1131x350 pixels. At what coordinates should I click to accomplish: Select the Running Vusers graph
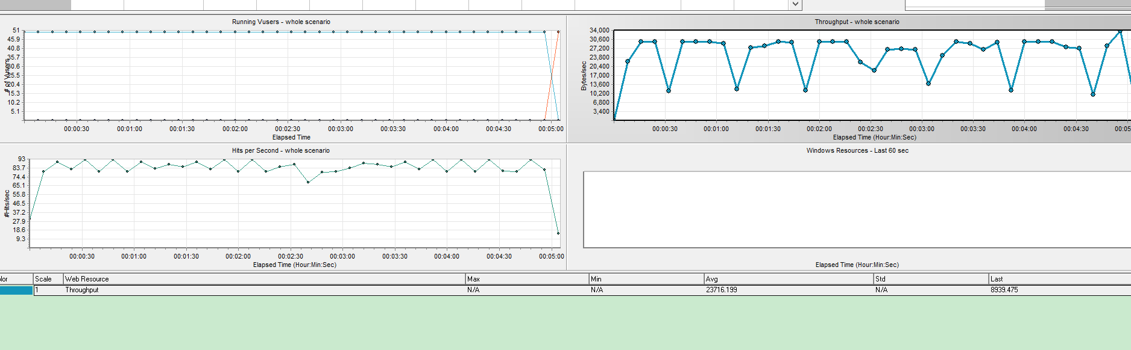click(283, 79)
